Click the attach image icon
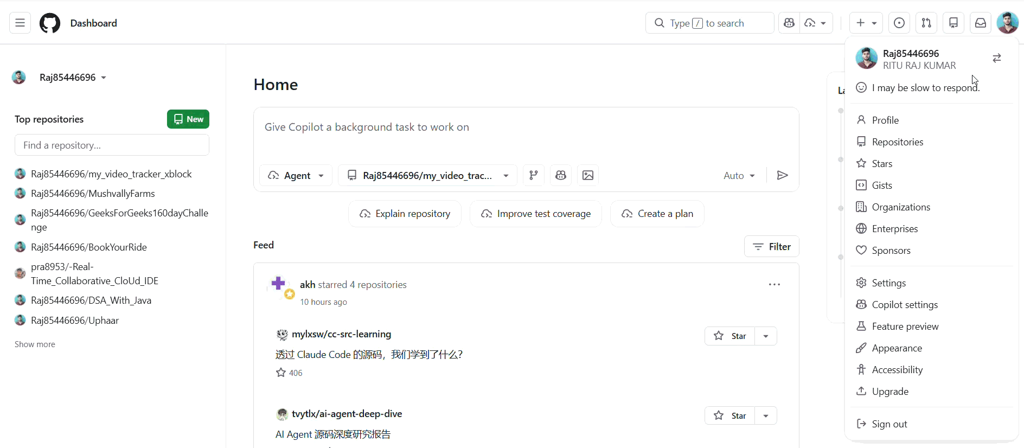Image resolution: width=1024 pixels, height=448 pixels. click(x=588, y=175)
